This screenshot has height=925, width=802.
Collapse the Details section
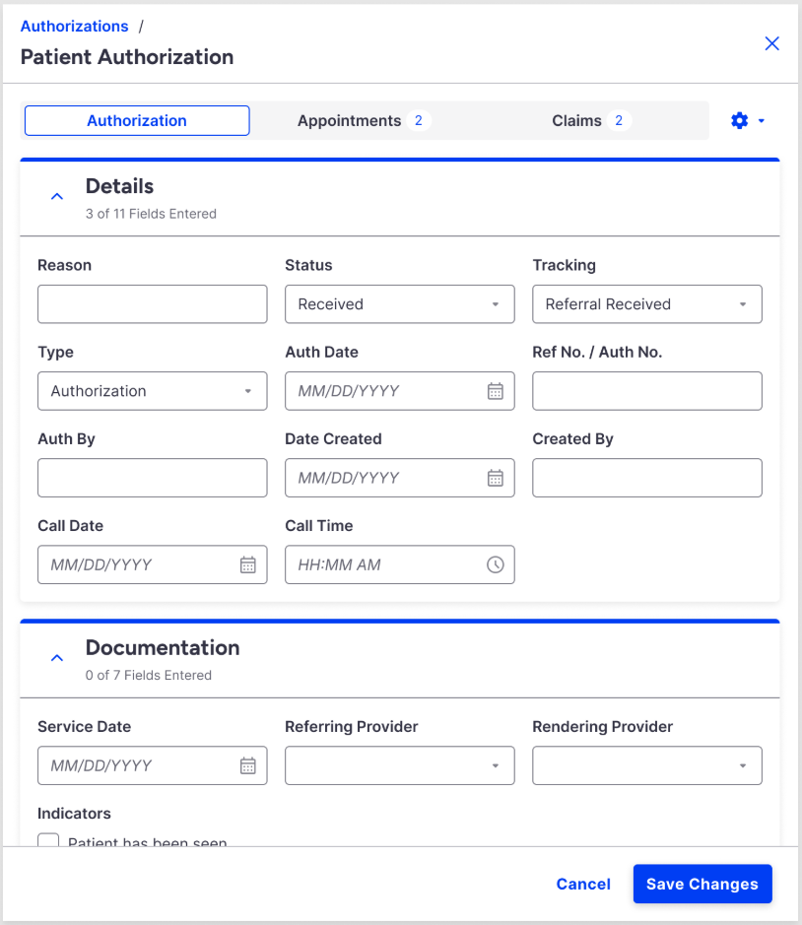coord(57,196)
